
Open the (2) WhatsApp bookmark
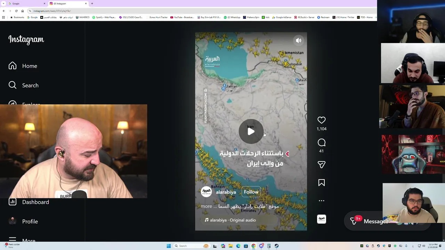232,17
